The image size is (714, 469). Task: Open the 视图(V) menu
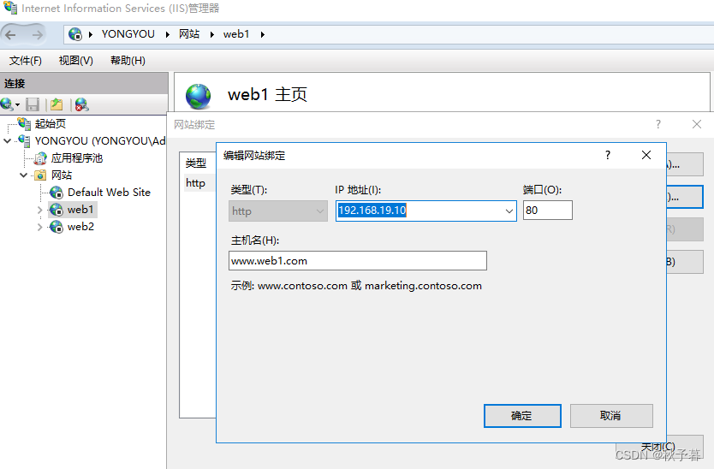tap(75, 61)
